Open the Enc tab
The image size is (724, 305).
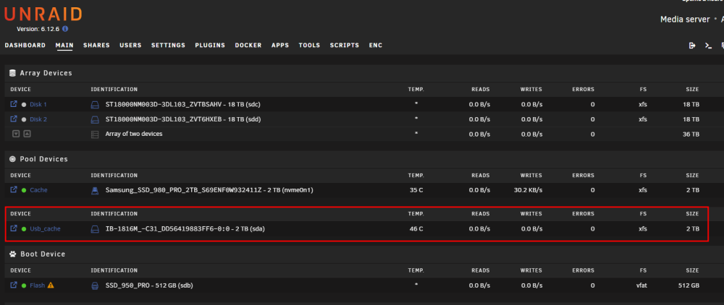coord(376,45)
